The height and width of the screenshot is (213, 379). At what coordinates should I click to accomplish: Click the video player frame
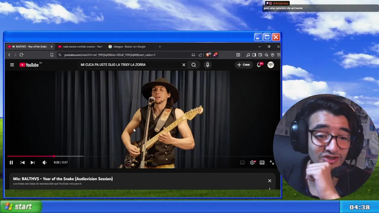142,119
